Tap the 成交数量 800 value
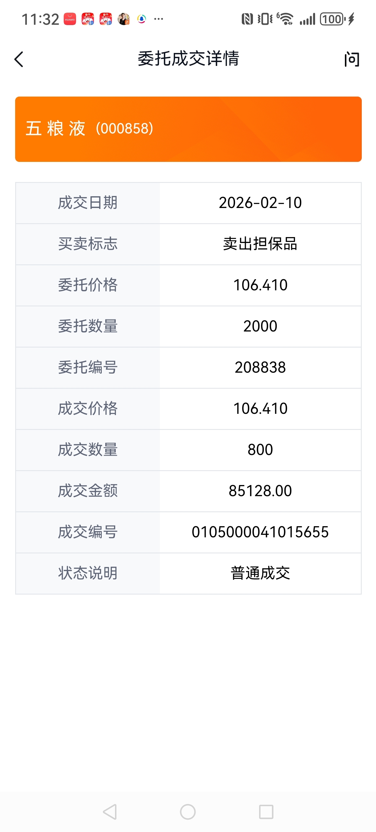 coord(260,450)
